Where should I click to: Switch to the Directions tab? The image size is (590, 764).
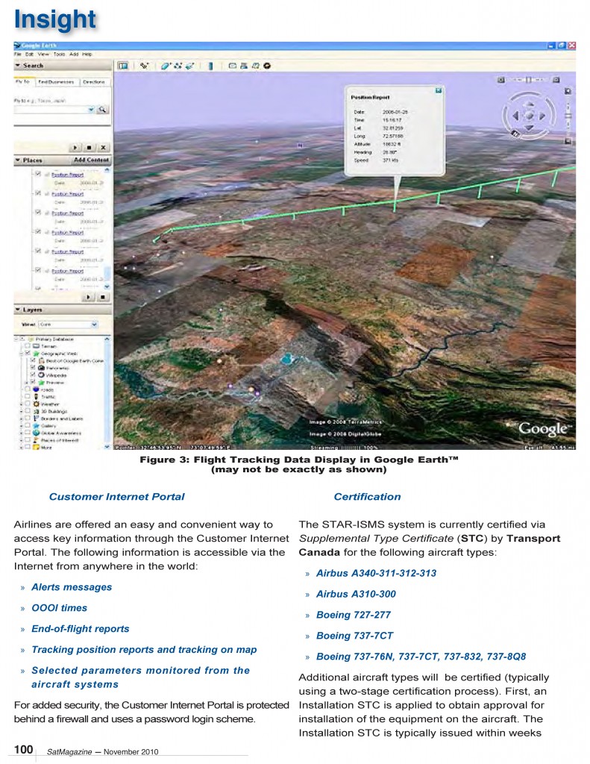click(x=93, y=82)
